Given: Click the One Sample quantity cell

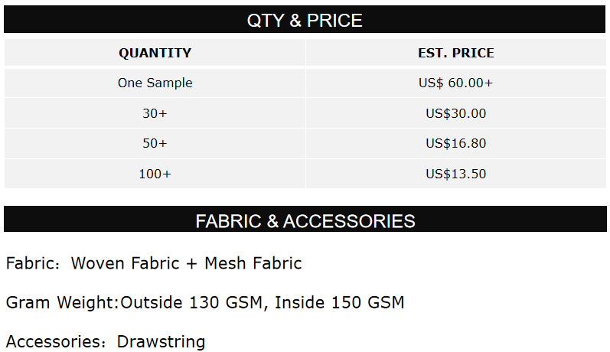Looking at the screenshot, I should 155,83.
